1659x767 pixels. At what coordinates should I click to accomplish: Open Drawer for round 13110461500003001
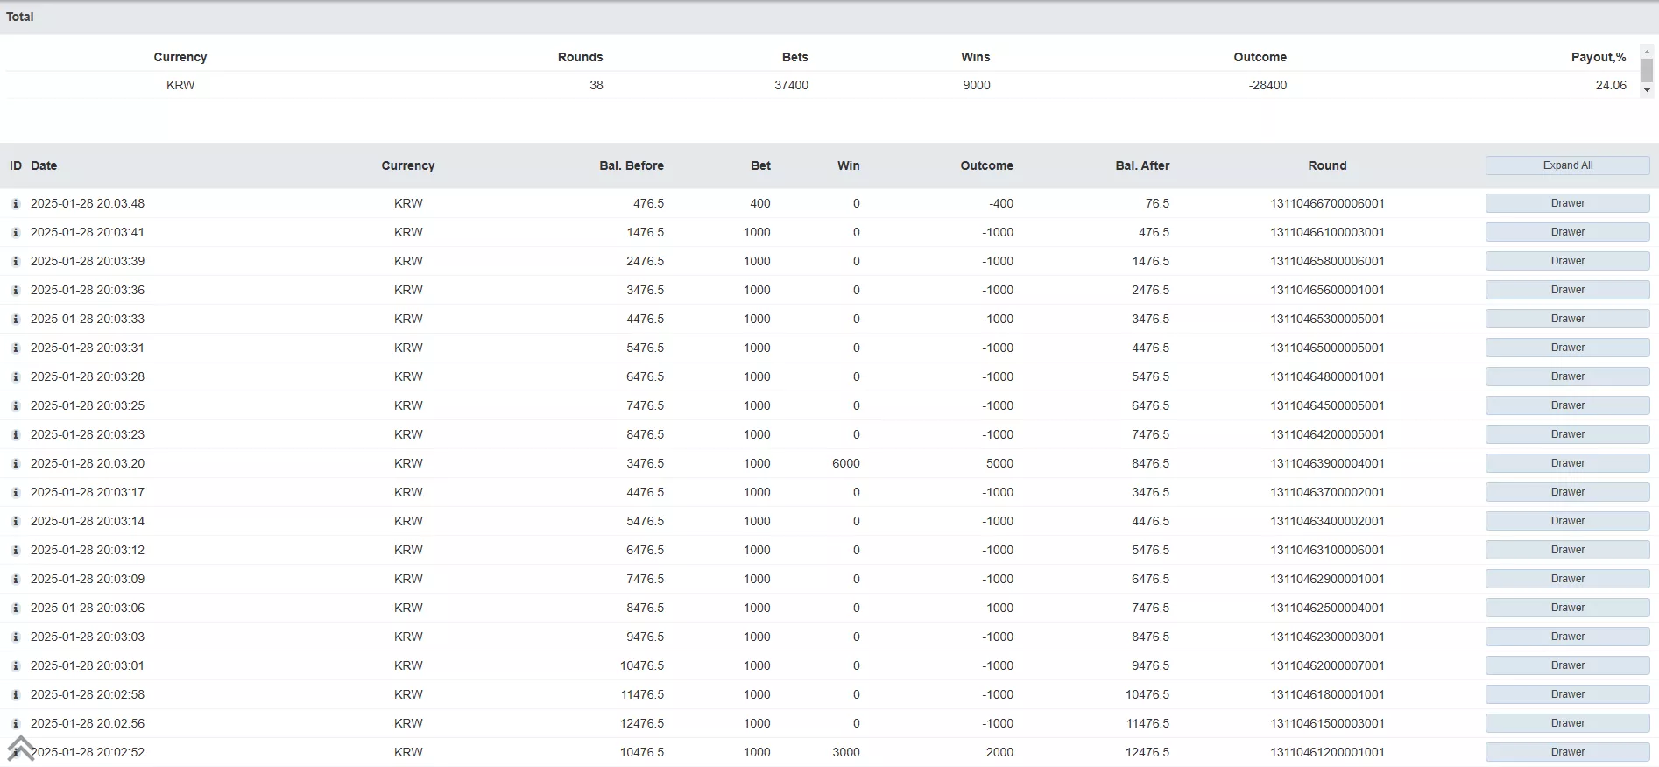(x=1567, y=723)
